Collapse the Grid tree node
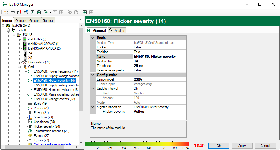 [20, 67]
